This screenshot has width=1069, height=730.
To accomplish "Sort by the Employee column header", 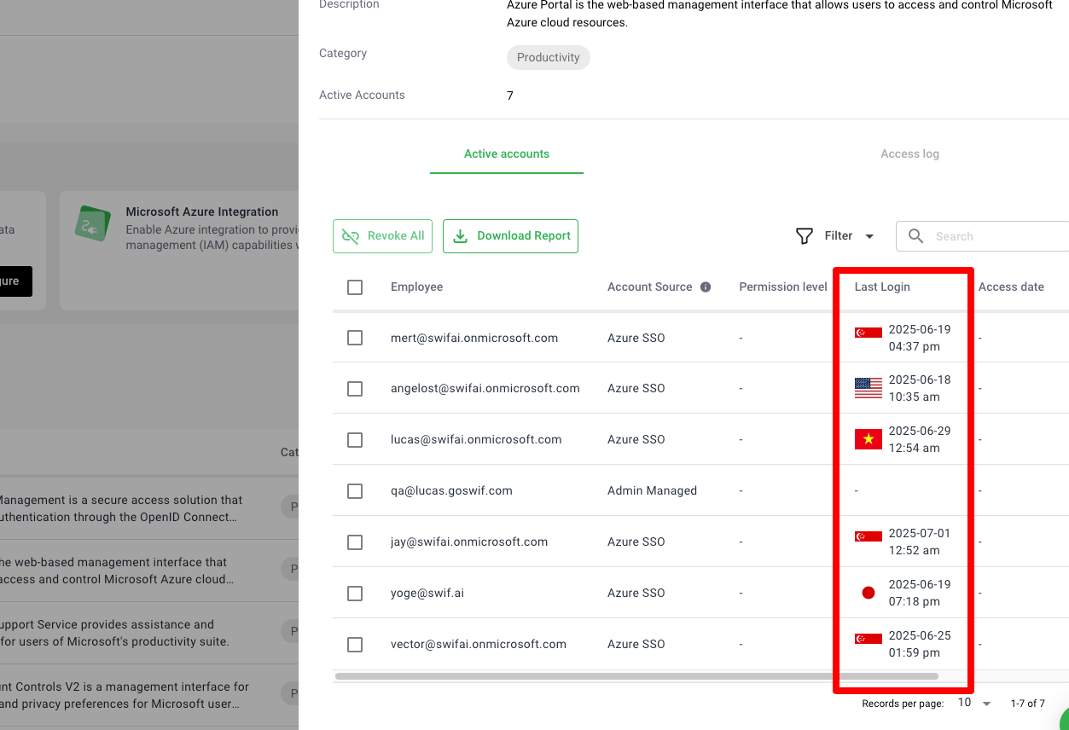I will coord(416,287).
